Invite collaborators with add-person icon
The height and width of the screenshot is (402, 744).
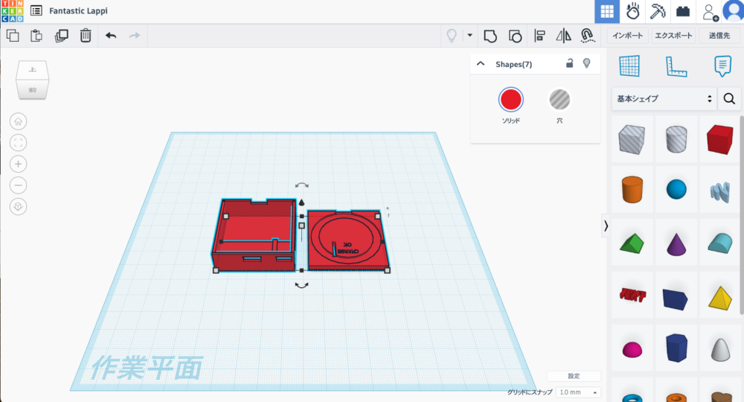click(x=710, y=12)
